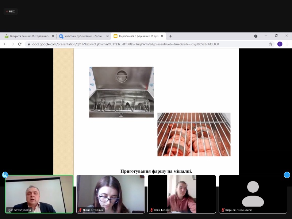Click muted mic icon for Юля Бірюк

(x=151, y=210)
